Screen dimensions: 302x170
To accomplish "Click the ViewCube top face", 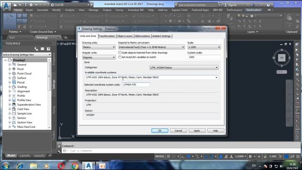I will tap(282, 58).
